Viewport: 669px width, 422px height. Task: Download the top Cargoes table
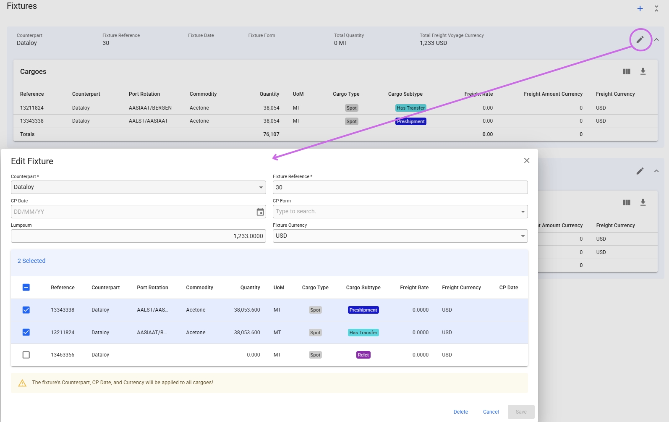[643, 71]
